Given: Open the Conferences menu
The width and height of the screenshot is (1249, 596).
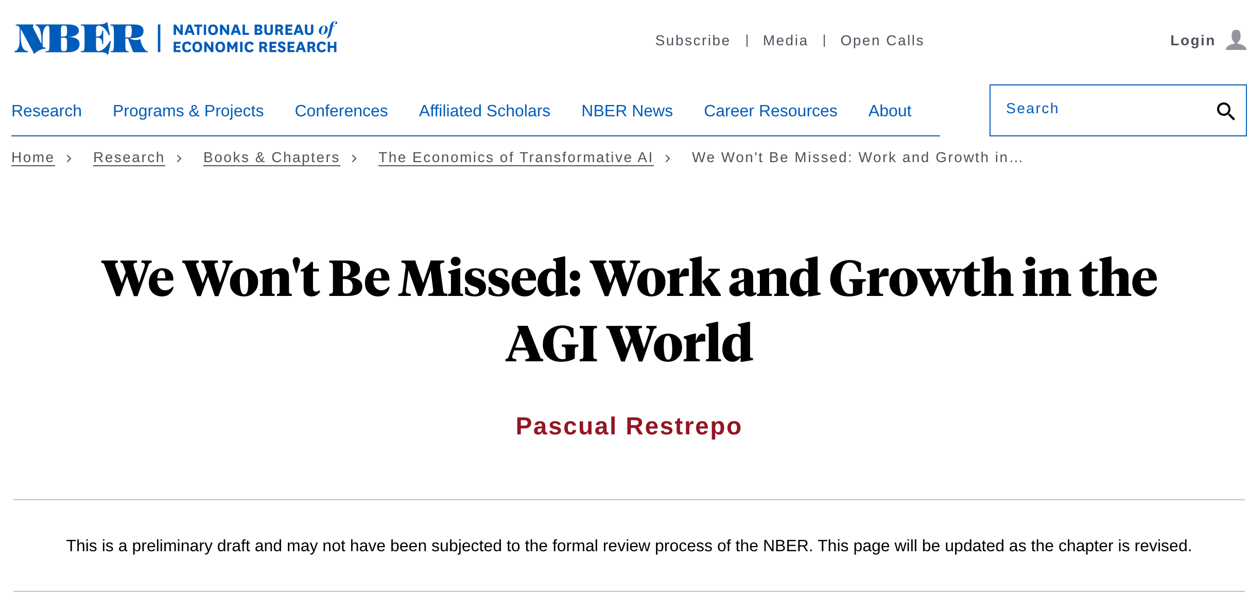Looking at the screenshot, I should click(x=341, y=111).
